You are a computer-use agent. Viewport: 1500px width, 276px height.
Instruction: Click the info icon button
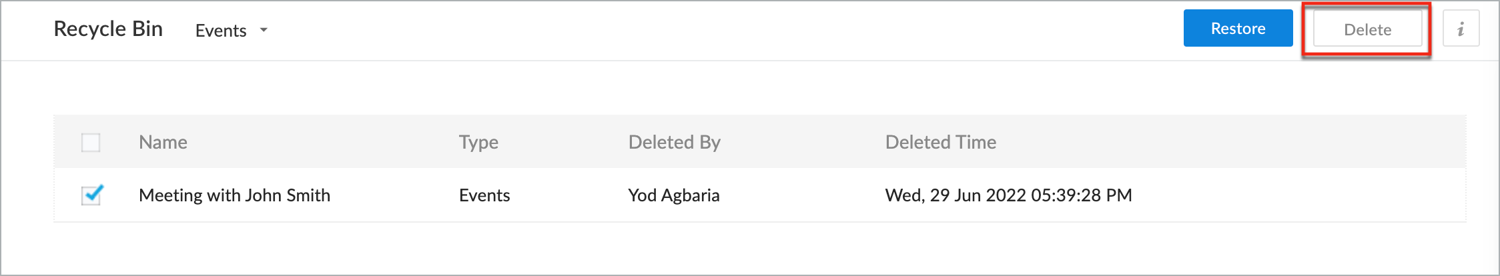(x=1461, y=29)
